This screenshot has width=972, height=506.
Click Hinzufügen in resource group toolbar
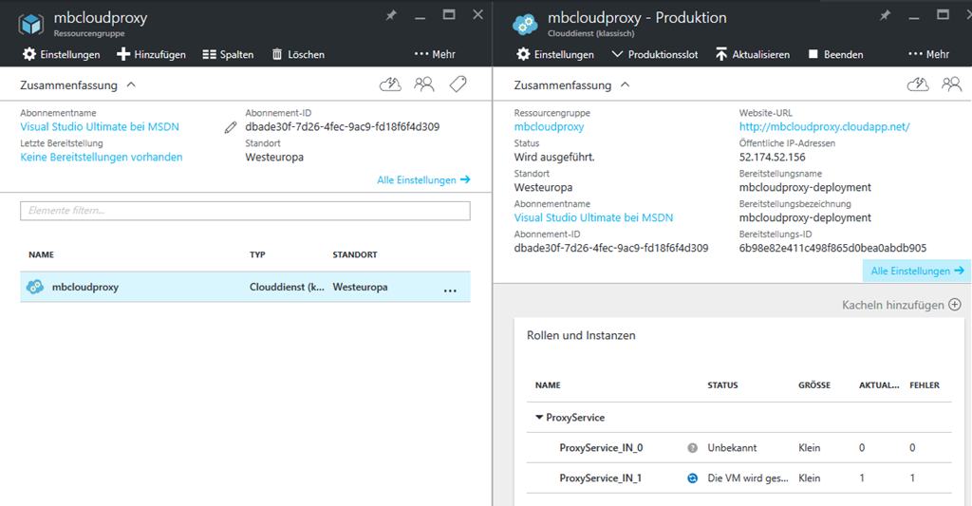[x=151, y=54]
